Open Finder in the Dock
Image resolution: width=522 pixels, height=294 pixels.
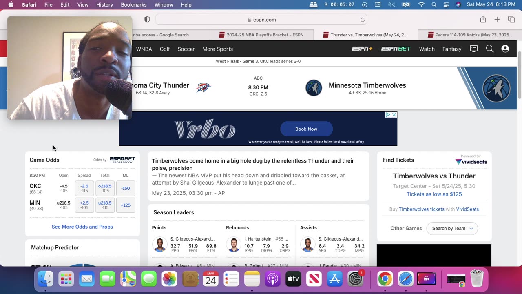tap(45, 279)
